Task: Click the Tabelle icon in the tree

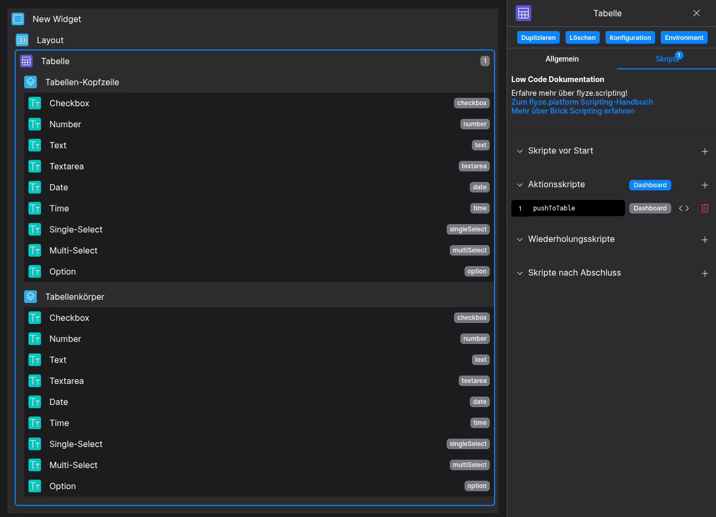Action: 26,61
